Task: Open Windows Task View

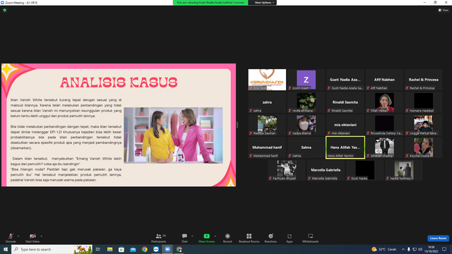Action: click(x=98, y=249)
